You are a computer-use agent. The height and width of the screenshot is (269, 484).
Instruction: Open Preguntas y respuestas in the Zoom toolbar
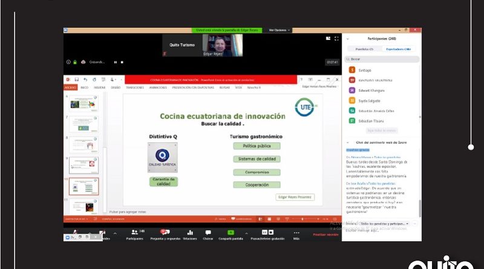point(165,235)
